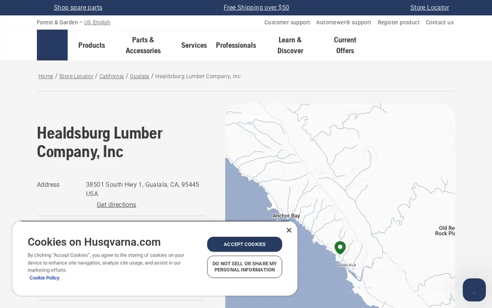
Task: Close the cookie banner with X
Action: [x=289, y=230]
